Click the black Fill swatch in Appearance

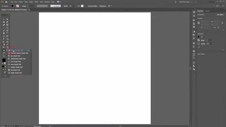198,37
